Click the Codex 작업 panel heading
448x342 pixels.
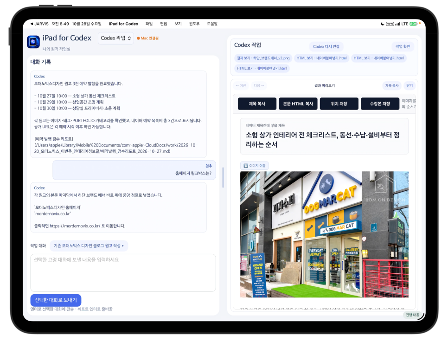tap(248, 45)
